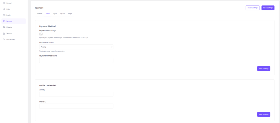The height and width of the screenshot is (123, 280).
Task: Click the Payment Method Name field
Action: tap(76, 61)
